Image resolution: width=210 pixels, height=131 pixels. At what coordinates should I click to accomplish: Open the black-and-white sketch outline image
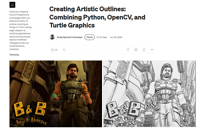[x=149, y=94]
